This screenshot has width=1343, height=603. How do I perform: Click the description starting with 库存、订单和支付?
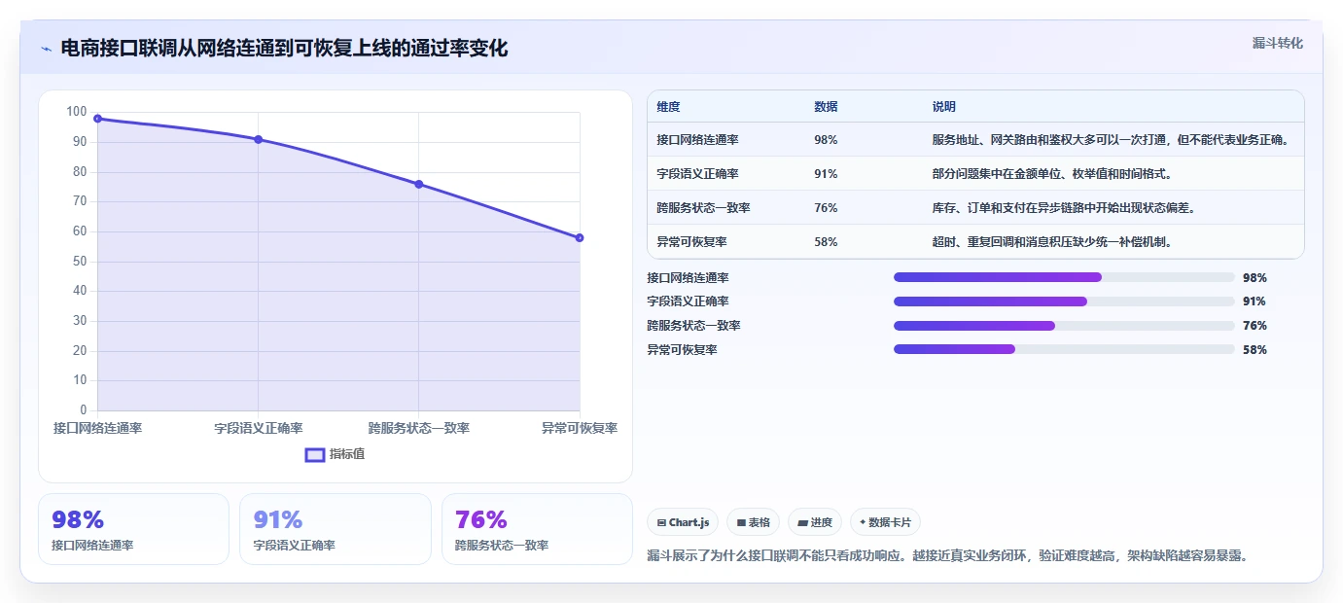(x=1064, y=208)
